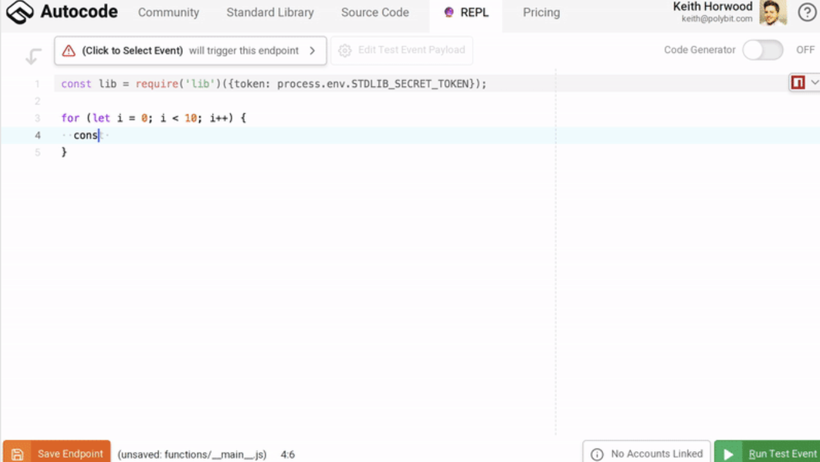Click Keith Horwood's profile avatar
This screenshot has height=462, width=820.
point(773,13)
